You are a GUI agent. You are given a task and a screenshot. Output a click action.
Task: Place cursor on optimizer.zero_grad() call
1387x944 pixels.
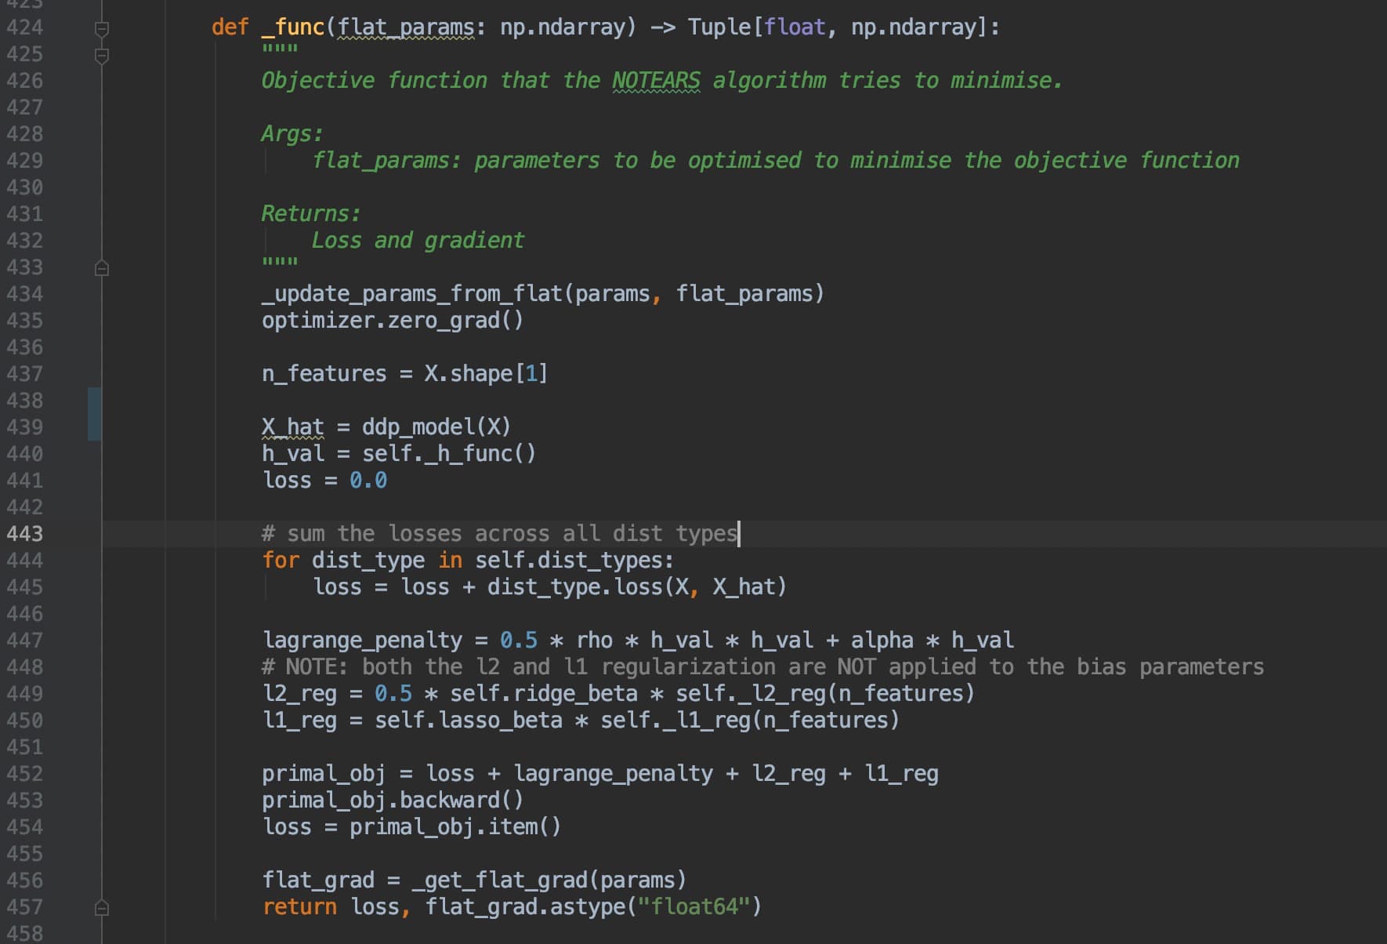pyautogui.click(x=392, y=321)
